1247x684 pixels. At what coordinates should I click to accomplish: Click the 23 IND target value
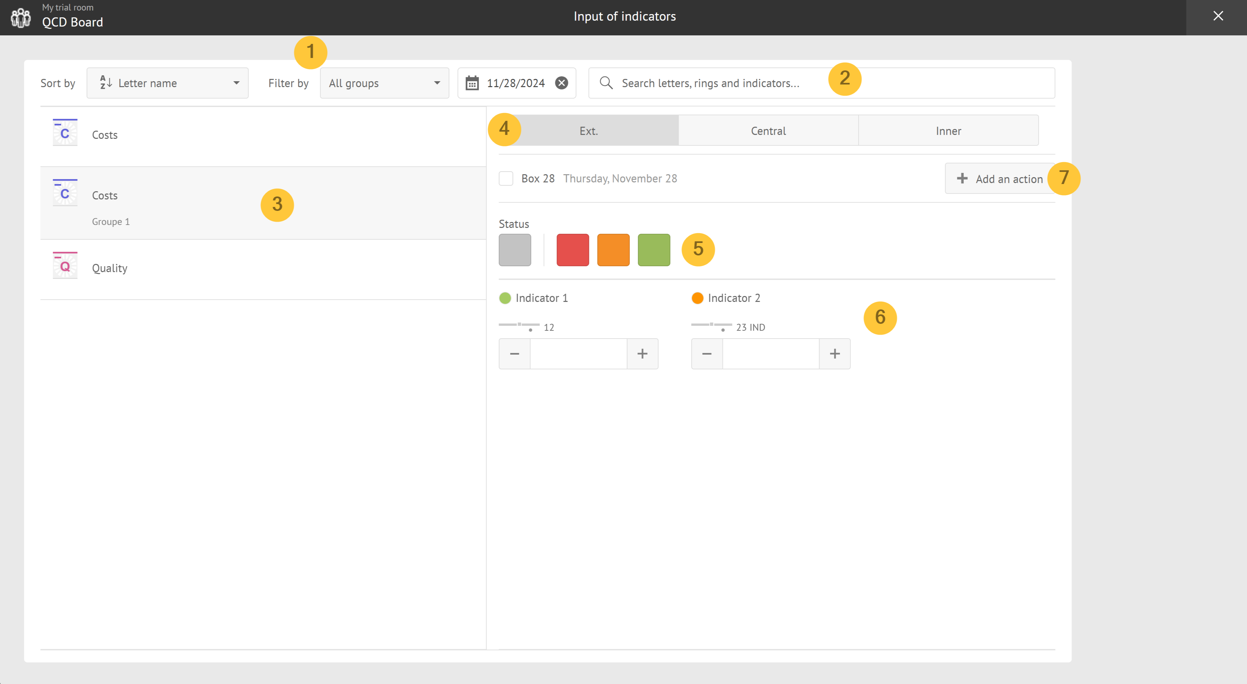[x=751, y=327]
